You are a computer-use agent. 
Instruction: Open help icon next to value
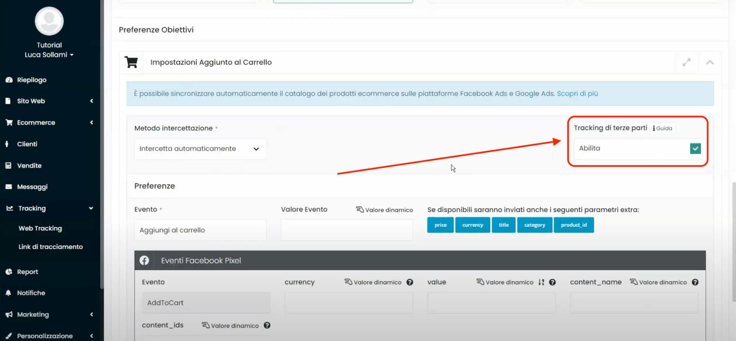[x=552, y=282]
